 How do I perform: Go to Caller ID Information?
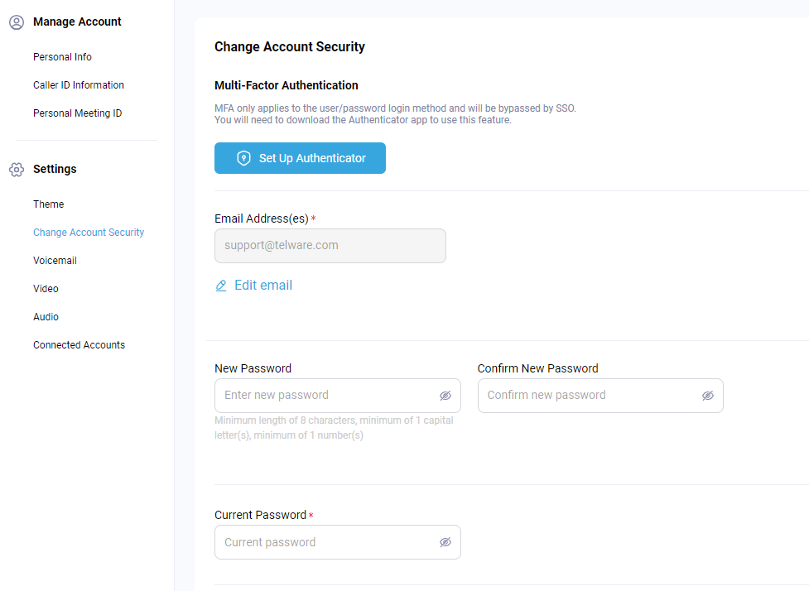tap(79, 85)
